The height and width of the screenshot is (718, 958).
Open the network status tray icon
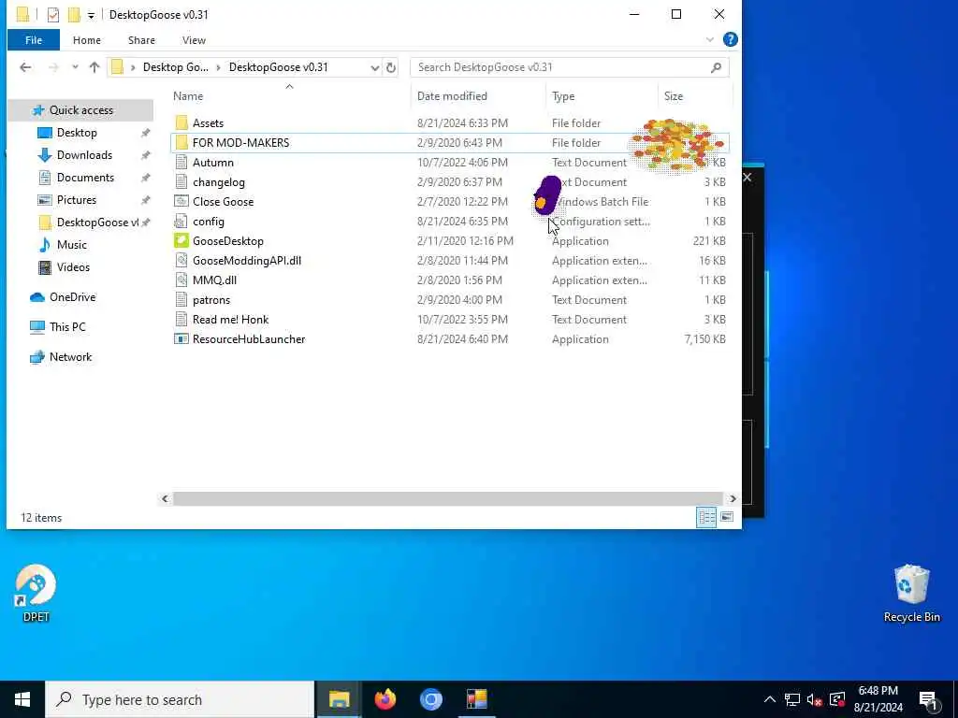792,699
